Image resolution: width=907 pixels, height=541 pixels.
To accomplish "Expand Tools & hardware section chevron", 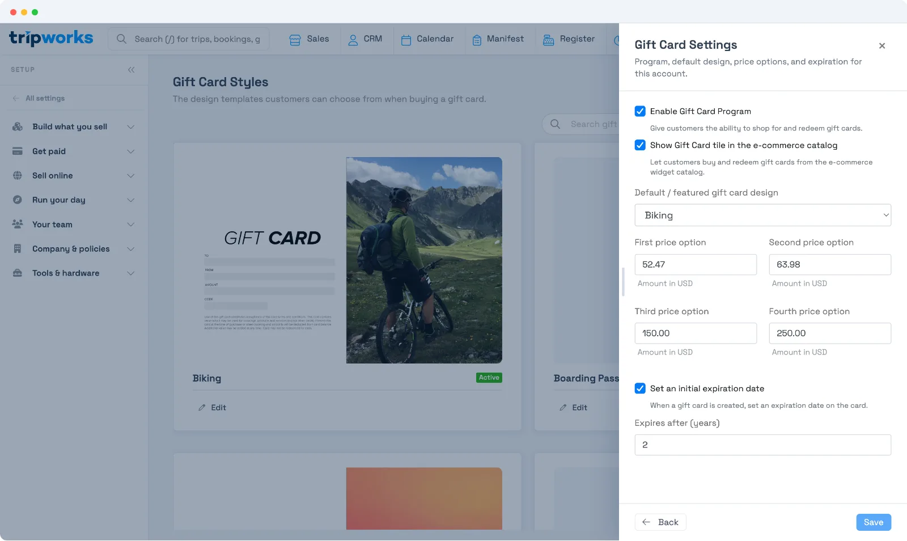I will [131, 273].
